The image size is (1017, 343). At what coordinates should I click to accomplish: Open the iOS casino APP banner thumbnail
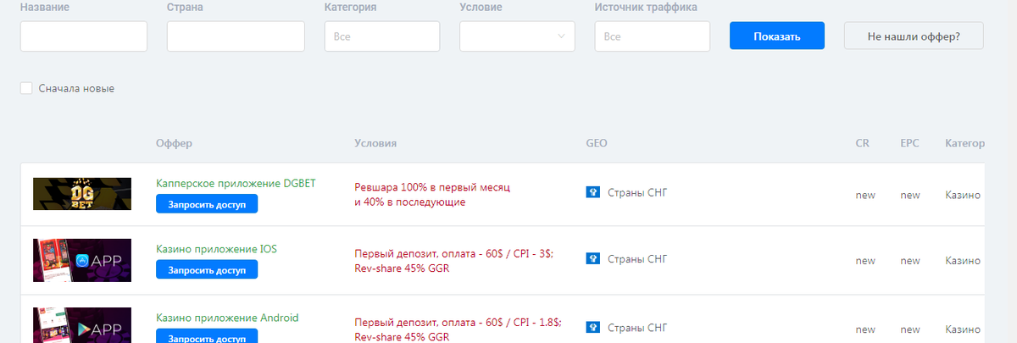click(82, 260)
